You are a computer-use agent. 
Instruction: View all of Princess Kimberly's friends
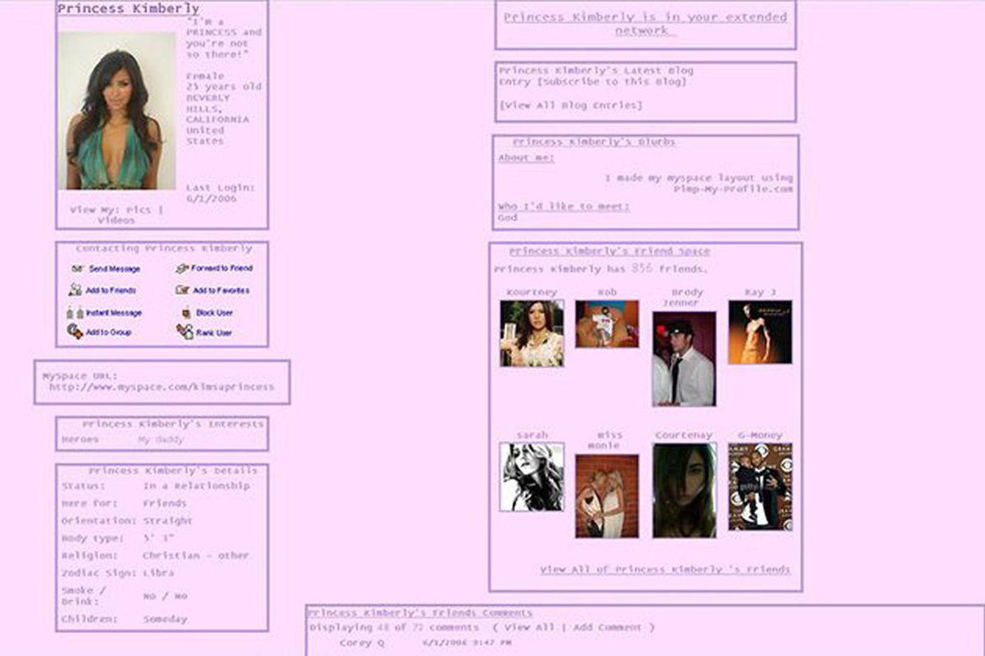[x=665, y=569]
